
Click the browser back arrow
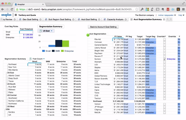(x=3, y=9)
